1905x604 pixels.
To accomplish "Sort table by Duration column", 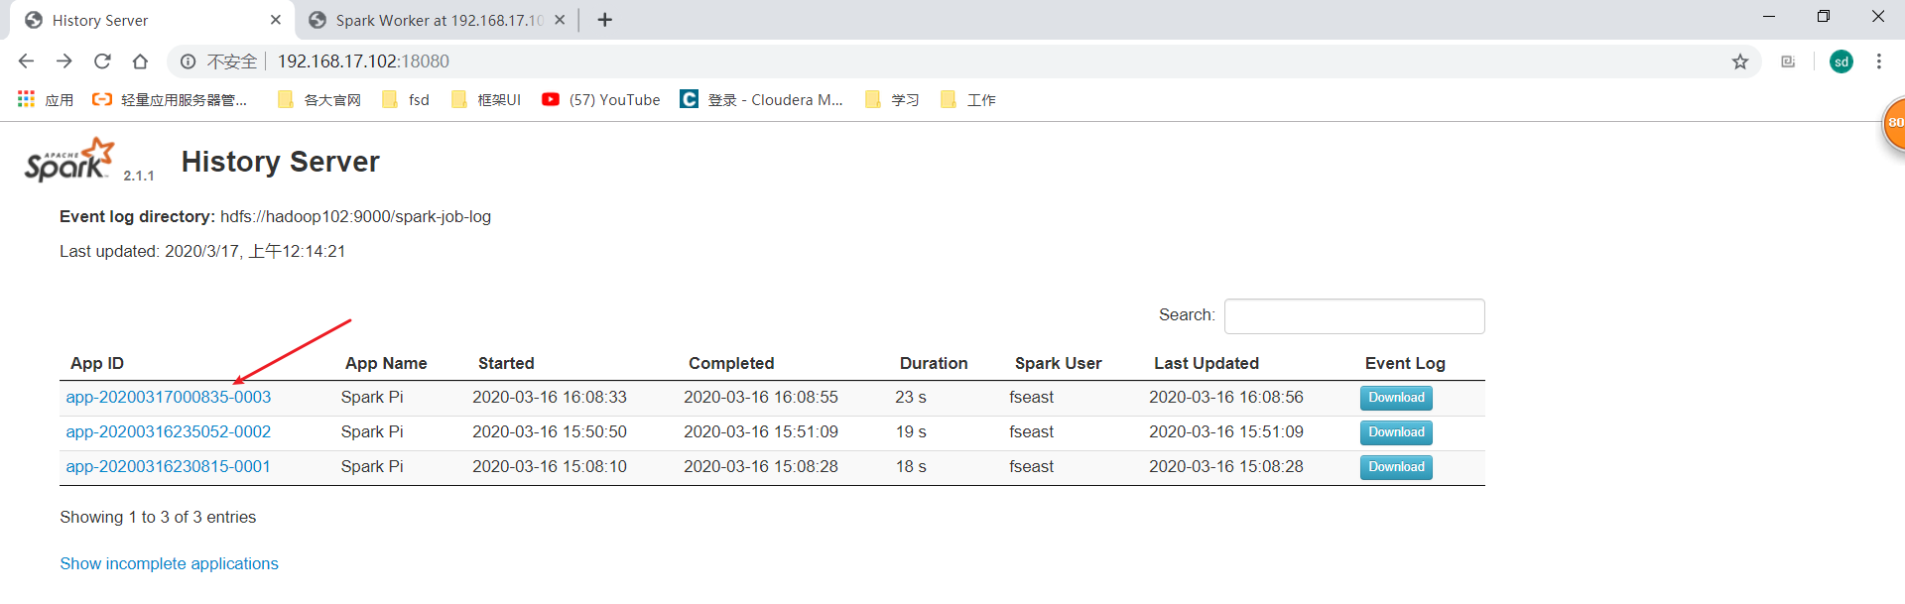I will click(934, 364).
